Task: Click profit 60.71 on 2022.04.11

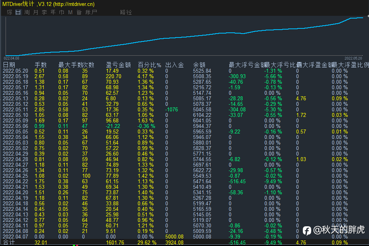Action: 112,225
